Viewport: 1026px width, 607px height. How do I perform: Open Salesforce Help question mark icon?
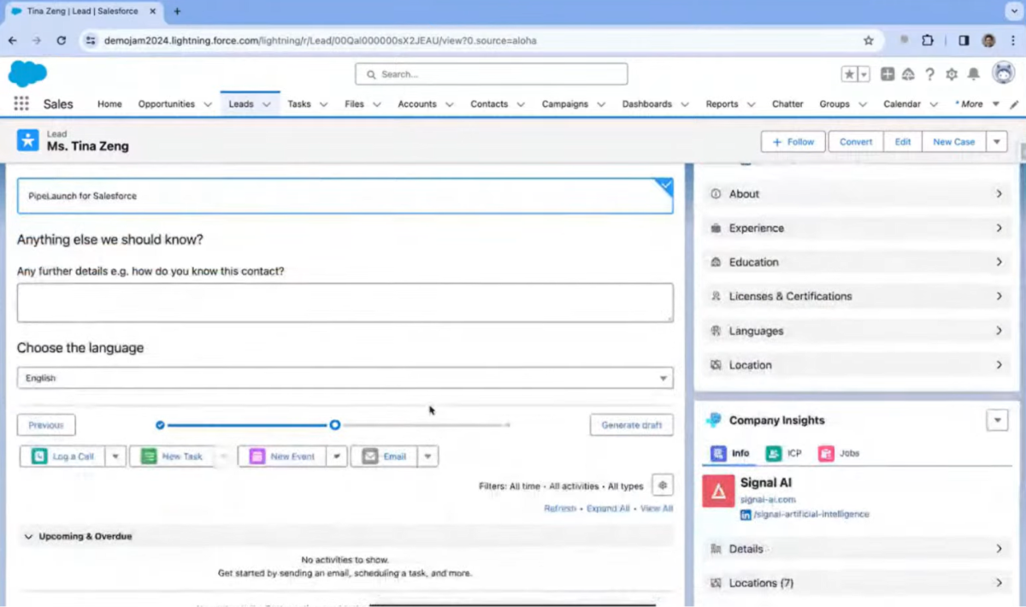tap(930, 74)
